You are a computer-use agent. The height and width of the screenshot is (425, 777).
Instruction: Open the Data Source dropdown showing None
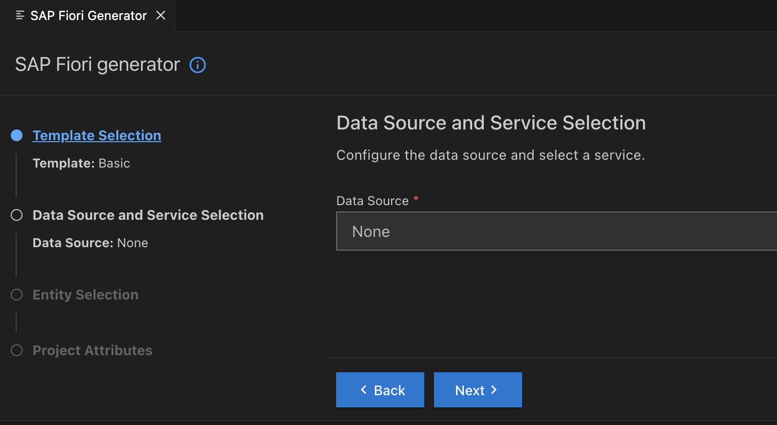pos(556,231)
